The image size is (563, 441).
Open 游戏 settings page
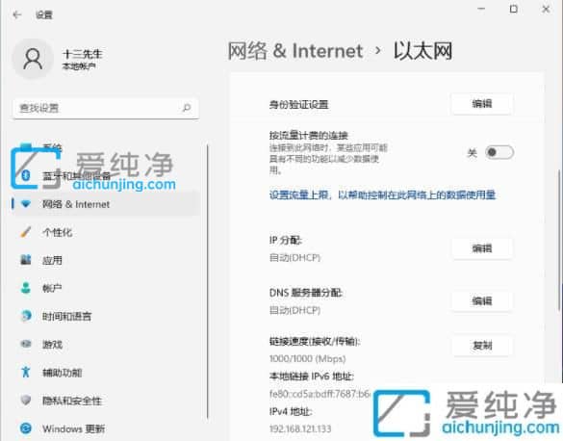tap(52, 345)
